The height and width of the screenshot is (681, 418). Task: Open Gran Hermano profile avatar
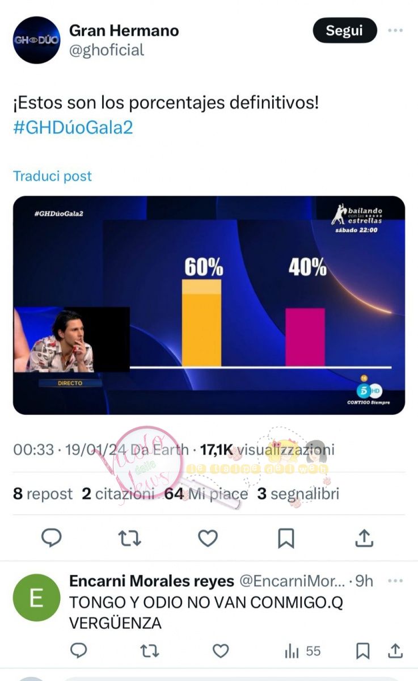click(36, 40)
